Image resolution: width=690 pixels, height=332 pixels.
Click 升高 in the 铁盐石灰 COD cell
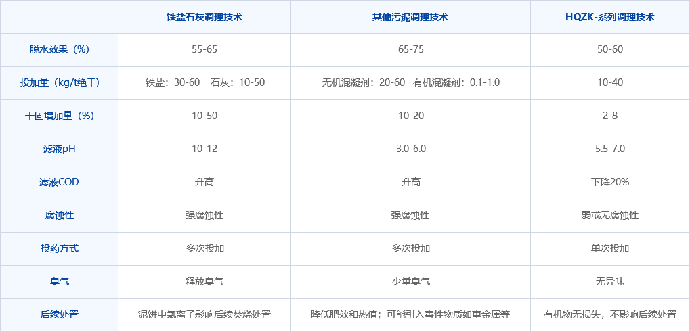(204, 183)
